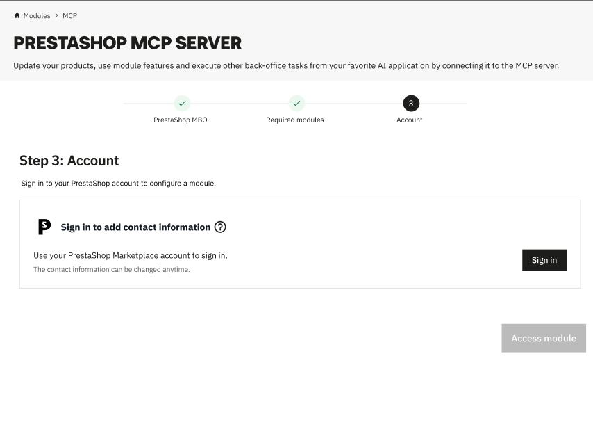Click the PrestaShop MBO step checkmark
Viewport: 593px width, 436px height.
[x=182, y=104]
